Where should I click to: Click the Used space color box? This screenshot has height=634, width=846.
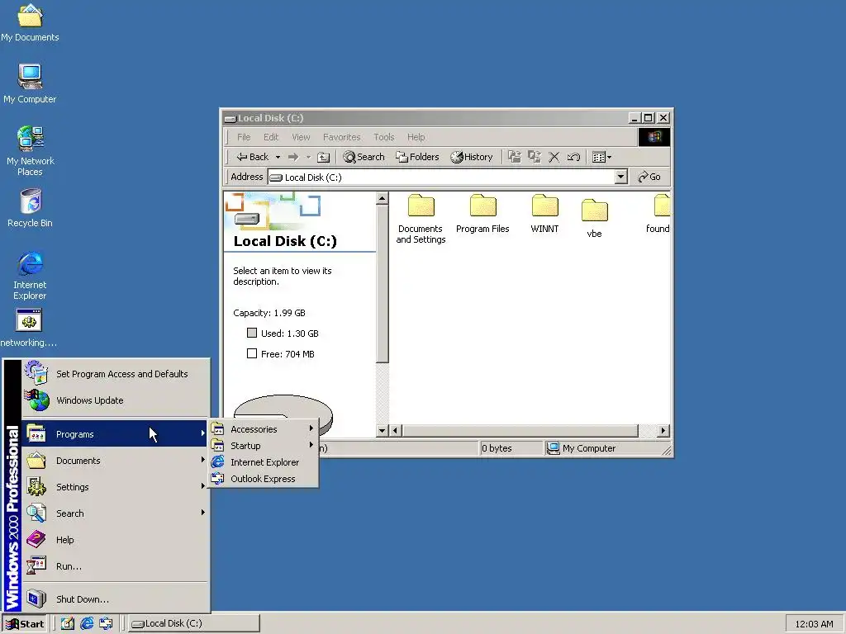pos(252,333)
